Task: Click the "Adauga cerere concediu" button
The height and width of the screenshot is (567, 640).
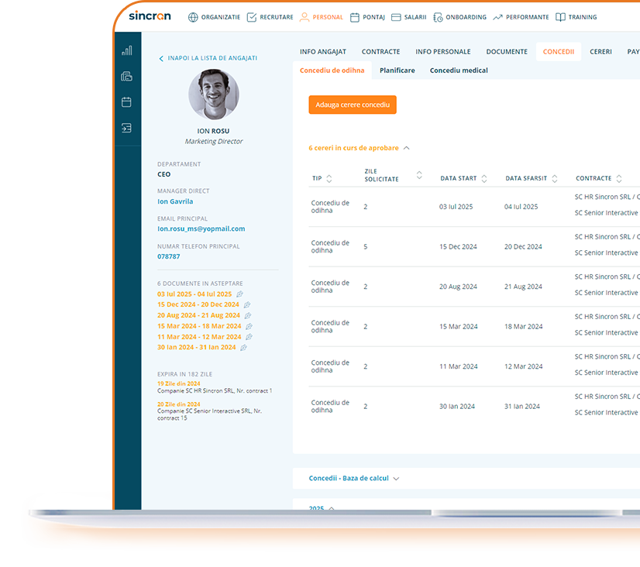Action: click(x=353, y=105)
